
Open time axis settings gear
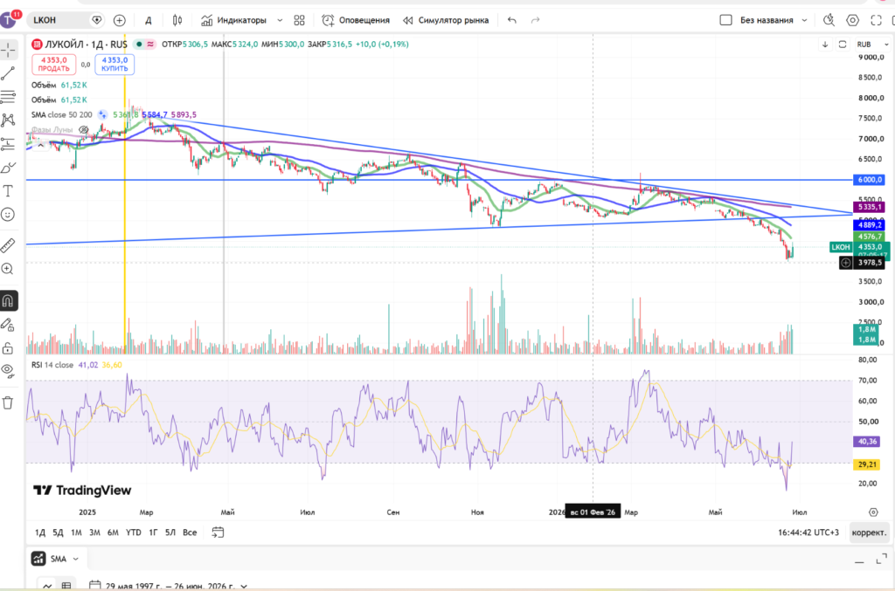tap(873, 512)
